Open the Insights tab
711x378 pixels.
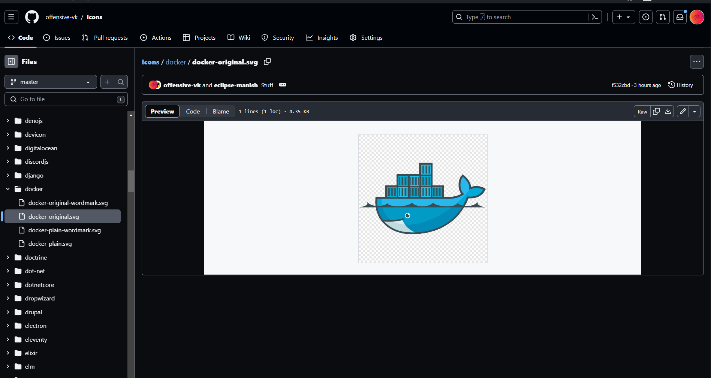coord(322,37)
